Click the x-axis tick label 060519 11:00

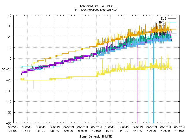coord(124,129)
